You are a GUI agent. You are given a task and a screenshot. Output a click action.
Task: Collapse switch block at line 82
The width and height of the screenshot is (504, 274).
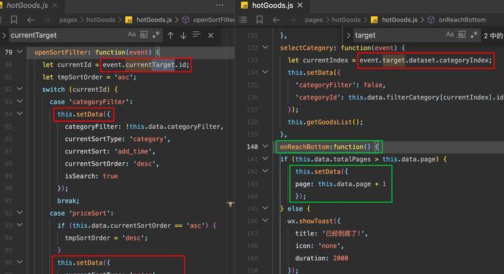click(20, 89)
